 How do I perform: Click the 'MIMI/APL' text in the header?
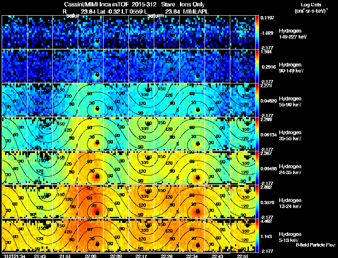(196, 11)
